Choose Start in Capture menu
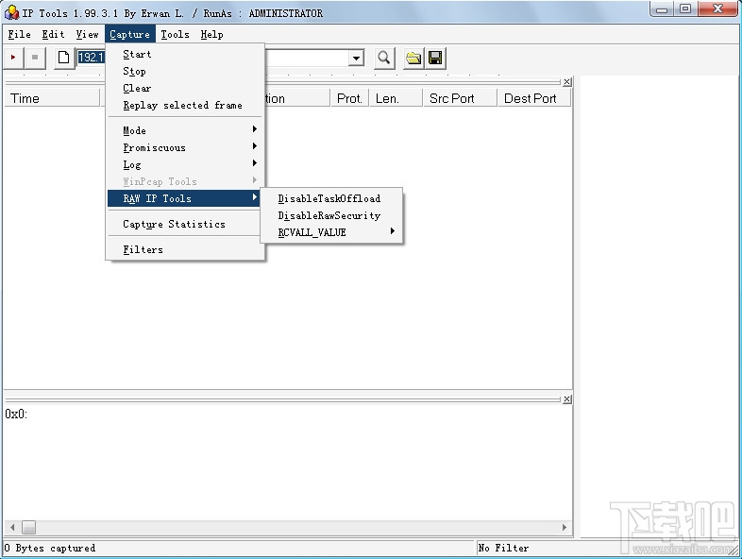This screenshot has height=559, width=742. (184, 55)
